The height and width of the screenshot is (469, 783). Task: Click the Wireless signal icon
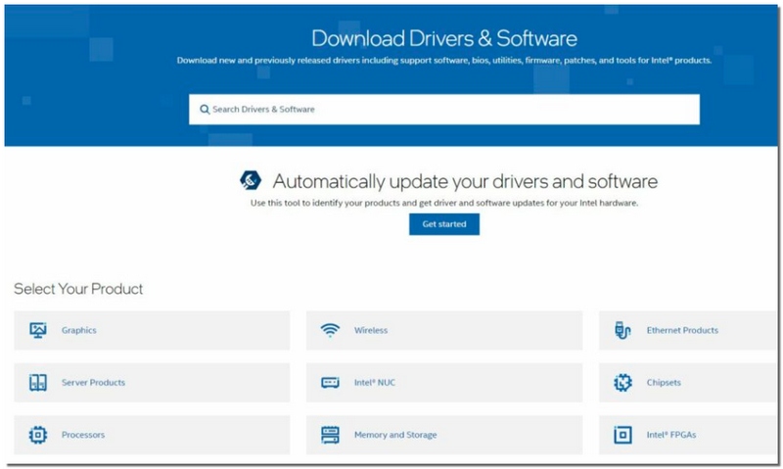[330, 330]
